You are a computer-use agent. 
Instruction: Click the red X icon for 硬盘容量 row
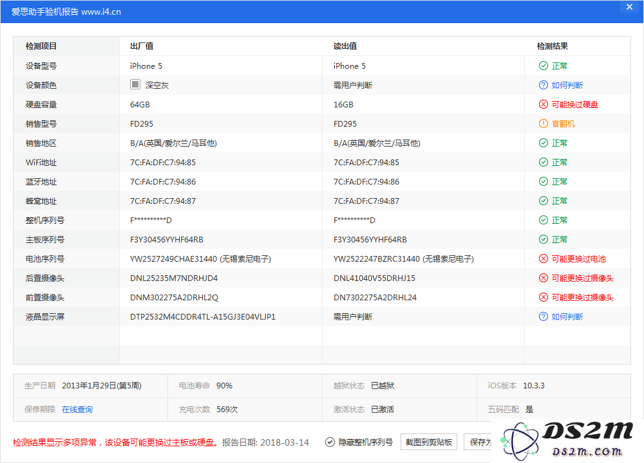click(543, 104)
